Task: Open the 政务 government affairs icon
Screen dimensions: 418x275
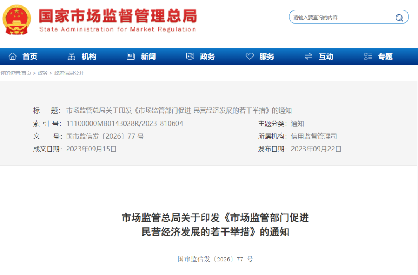Action: coord(190,56)
